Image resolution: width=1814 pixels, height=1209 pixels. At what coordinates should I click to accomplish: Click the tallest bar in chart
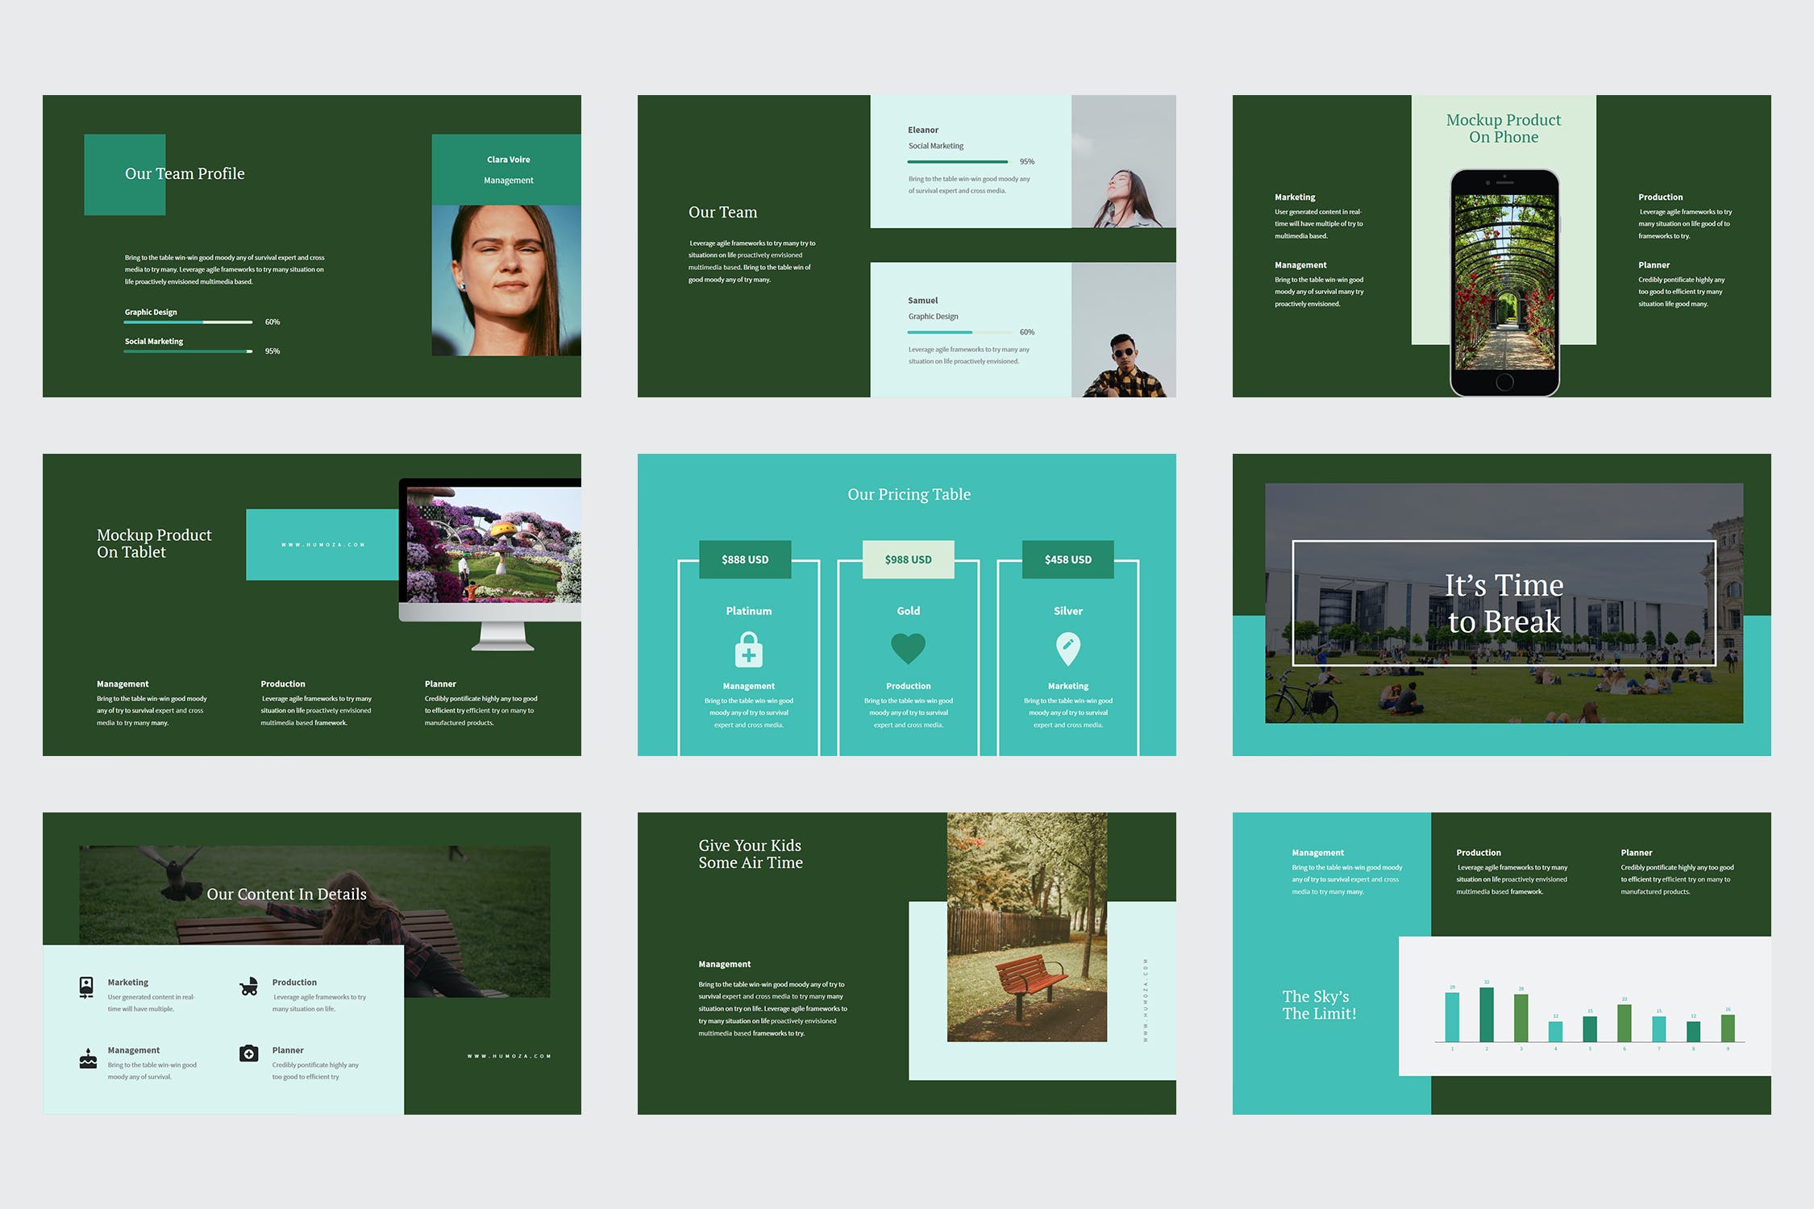(x=1486, y=1014)
